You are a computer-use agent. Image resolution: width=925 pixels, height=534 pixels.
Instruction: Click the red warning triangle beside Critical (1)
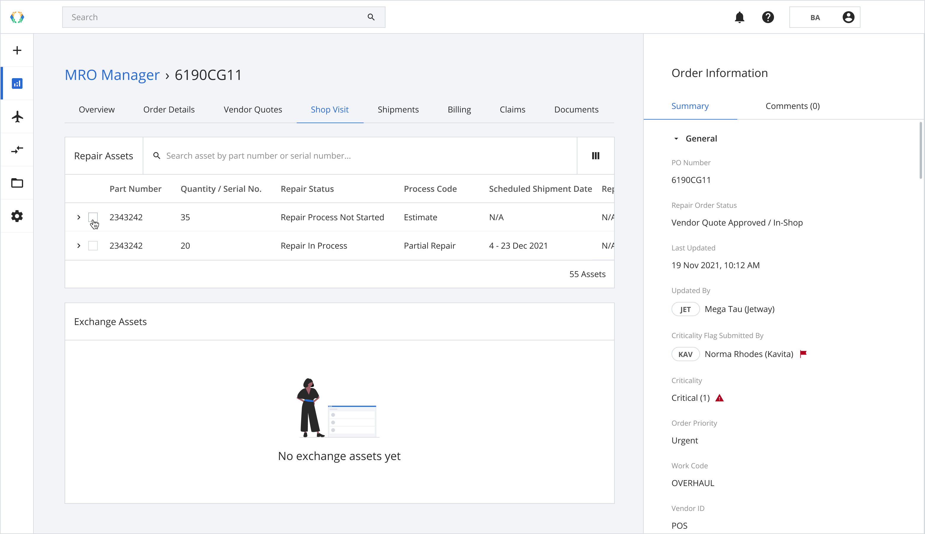(x=719, y=398)
